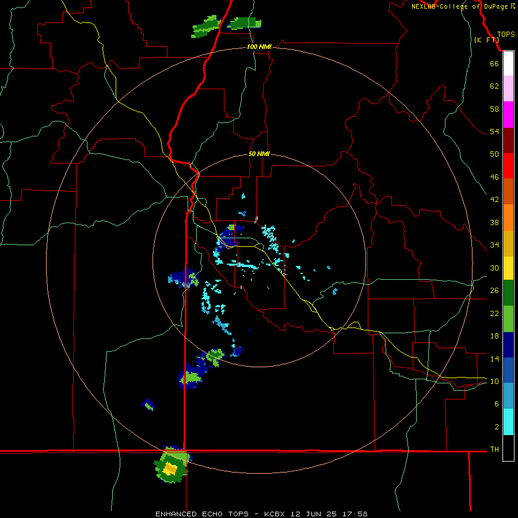The height and width of the screenshot is (518, 518).
Task: Click the '[K FT]' units label
Action: pos(486,40)
